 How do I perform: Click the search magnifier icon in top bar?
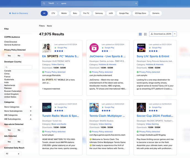point(44,3)
